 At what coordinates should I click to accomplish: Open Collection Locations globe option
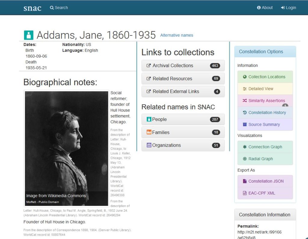click(265, 77)
